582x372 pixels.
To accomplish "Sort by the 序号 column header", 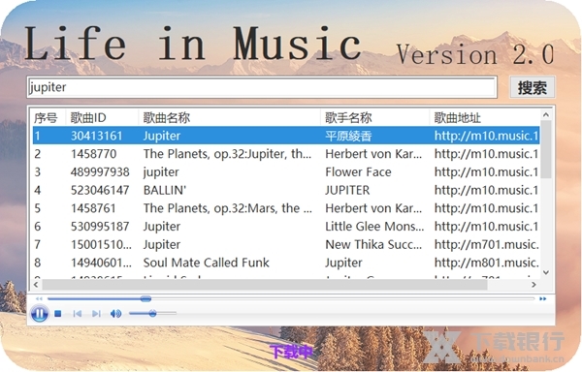I will pos(48,118).
